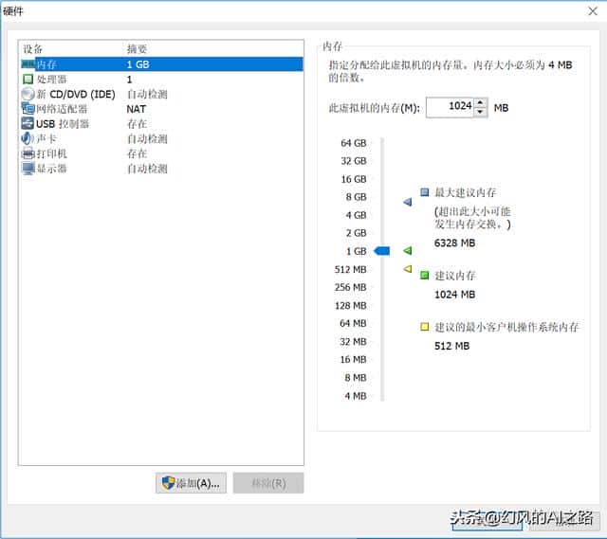Click the green square legend for 建议内存
Screen dimensions: 607x539
[425, 276]
